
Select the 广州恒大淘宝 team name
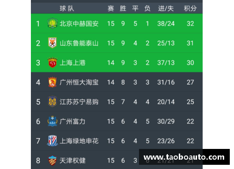79,82
